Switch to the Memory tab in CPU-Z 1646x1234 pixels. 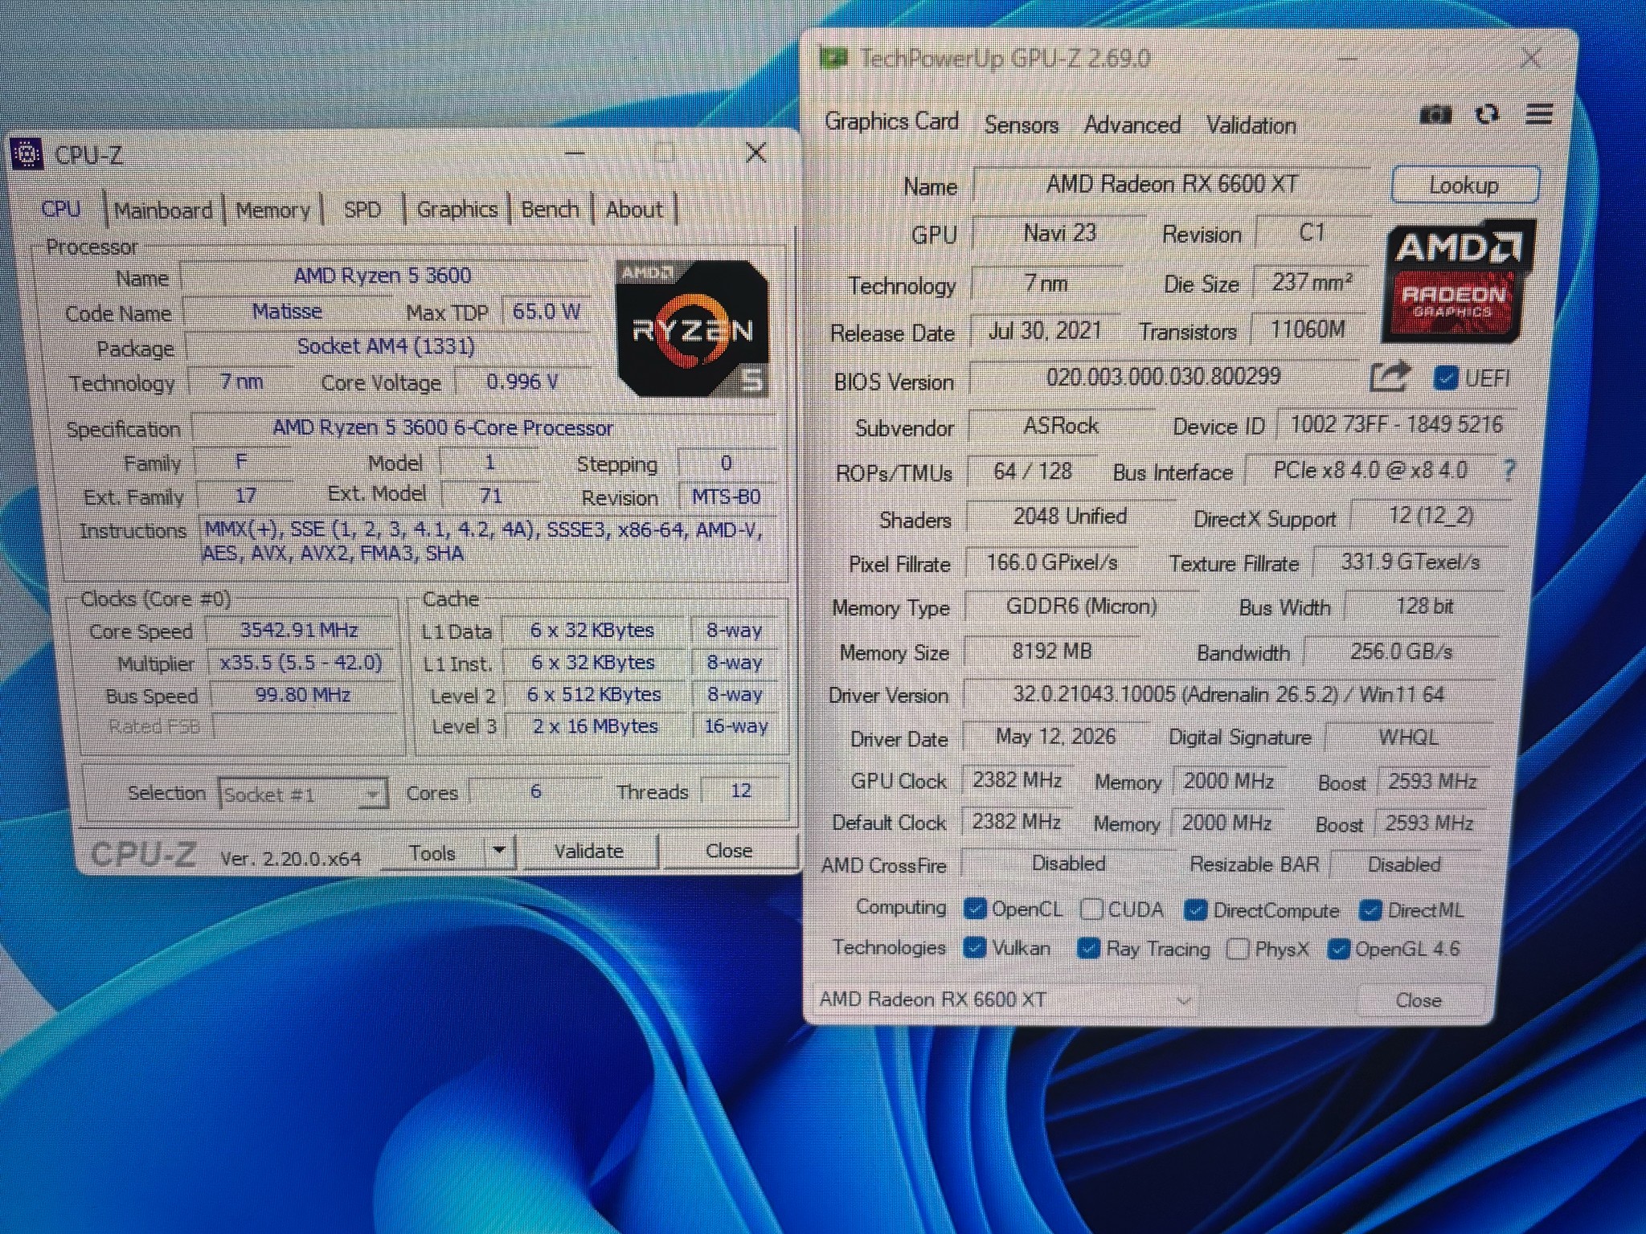273,210
